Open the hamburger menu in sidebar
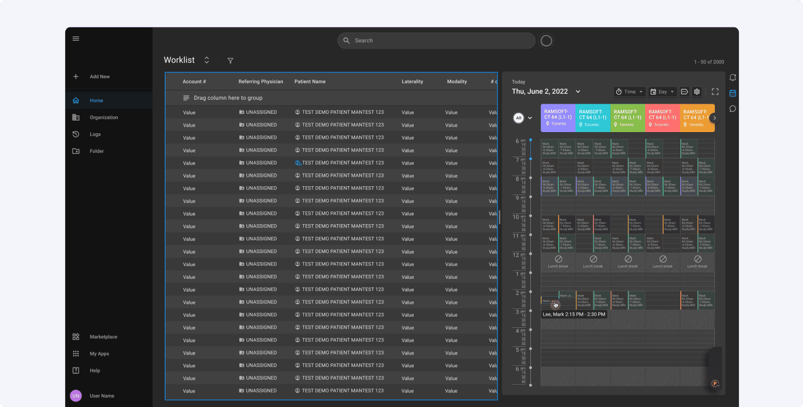 coord(76,38)
